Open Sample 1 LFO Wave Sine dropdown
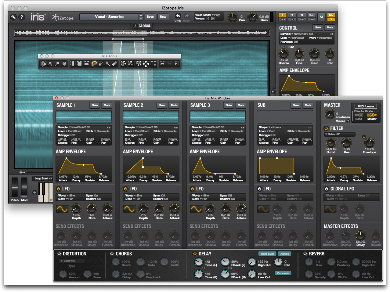The height and width of the screenshot is (292, 390). [70, 196]
